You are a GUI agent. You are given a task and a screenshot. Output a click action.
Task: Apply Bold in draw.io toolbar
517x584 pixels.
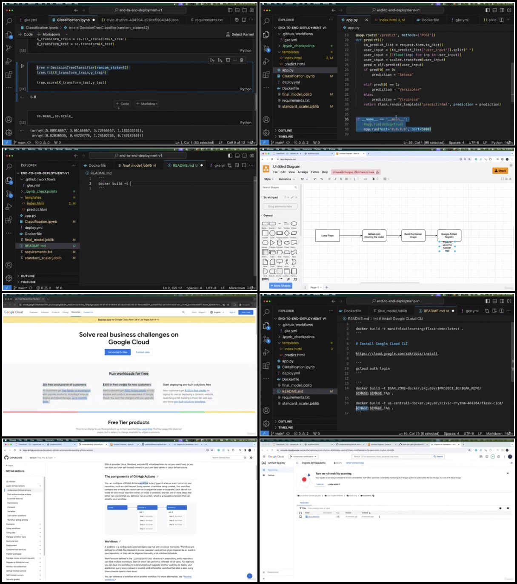coord(329,179)
